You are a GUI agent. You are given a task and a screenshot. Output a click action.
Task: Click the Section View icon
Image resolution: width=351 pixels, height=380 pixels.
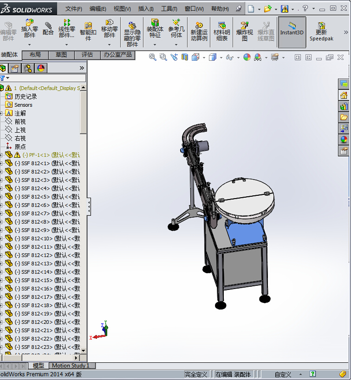pos(185,57)
